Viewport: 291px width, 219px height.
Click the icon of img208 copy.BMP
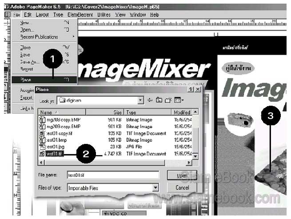click(42, 119)
